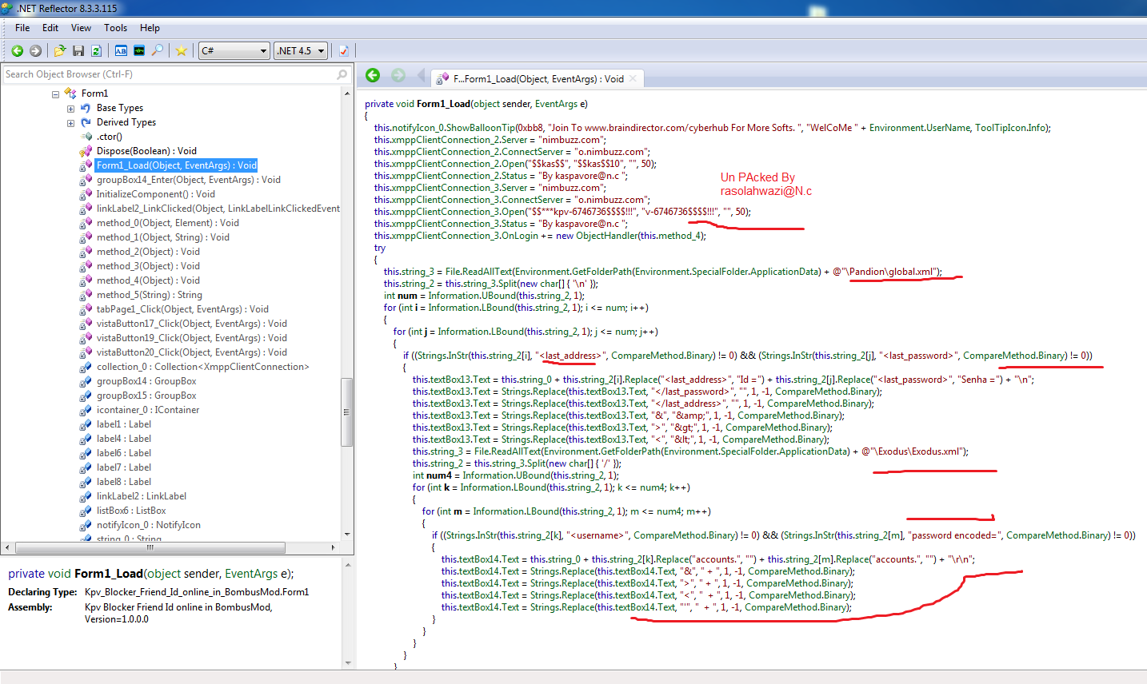The image size is (1147, 684).
Task: Click EventArgs link in the details pane
Action: click(x=252, y=574)
